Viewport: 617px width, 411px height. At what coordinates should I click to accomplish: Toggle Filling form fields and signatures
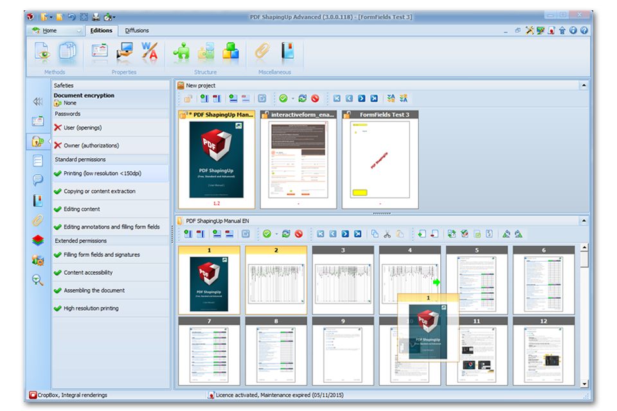[110, 255]
